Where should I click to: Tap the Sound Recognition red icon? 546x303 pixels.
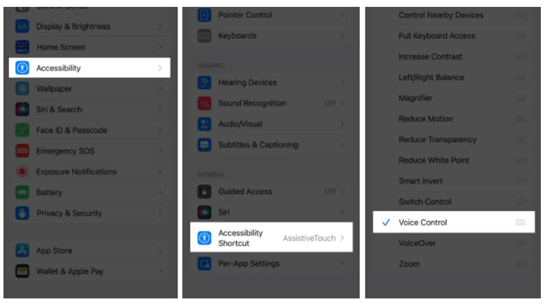(204, 103)
